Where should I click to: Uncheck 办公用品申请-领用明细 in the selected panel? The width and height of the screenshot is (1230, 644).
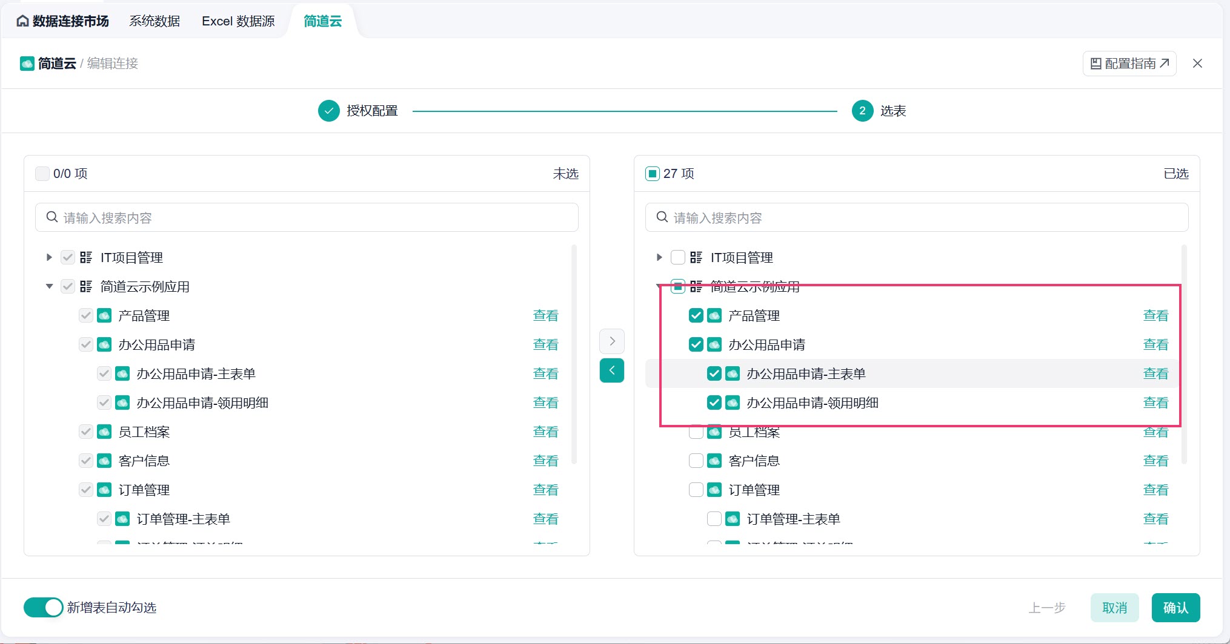point(714,402)
